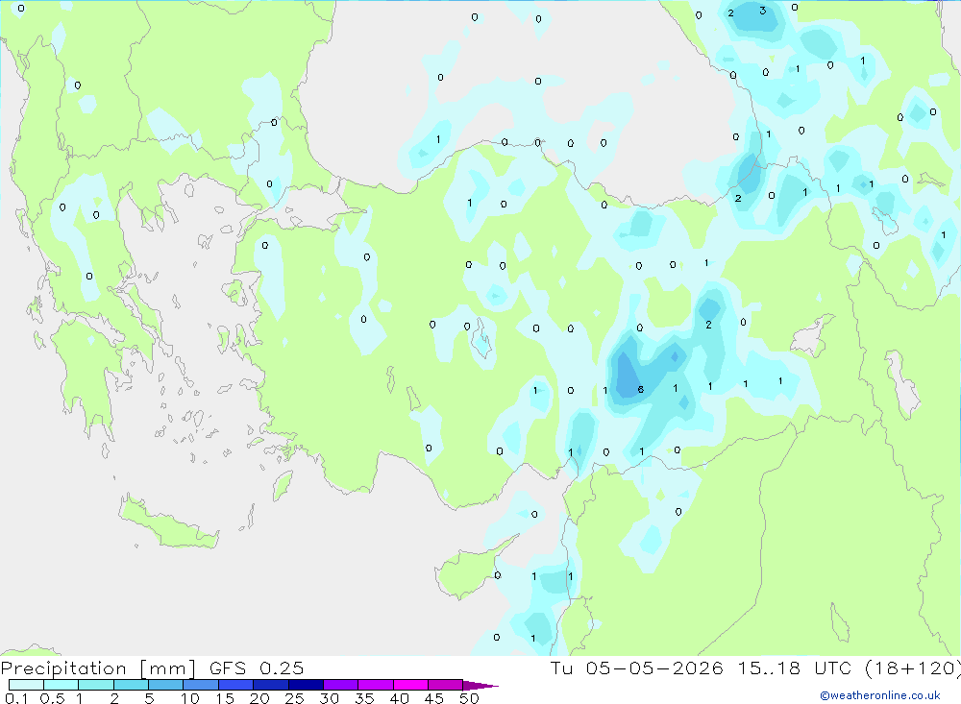Select the 15–20 mm legend color swatch
The image size is (961, 704).
(x=236, y=685)
